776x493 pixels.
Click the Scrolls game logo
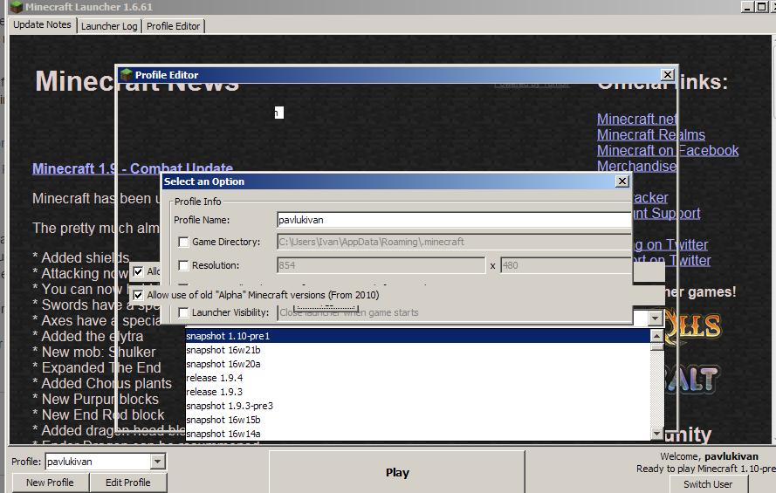tap(693, 325)
